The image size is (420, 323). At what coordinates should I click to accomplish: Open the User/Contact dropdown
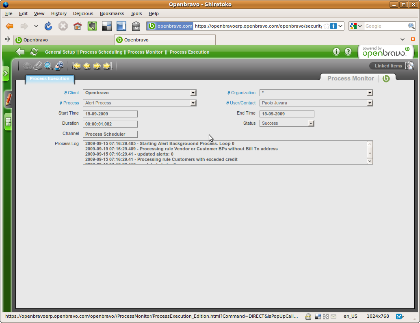369,103
